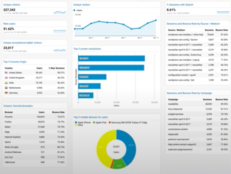The height and width of the screenshot is (174, 231).
Task: Select the focus-keyword campaign row
Action: [198, 109]
